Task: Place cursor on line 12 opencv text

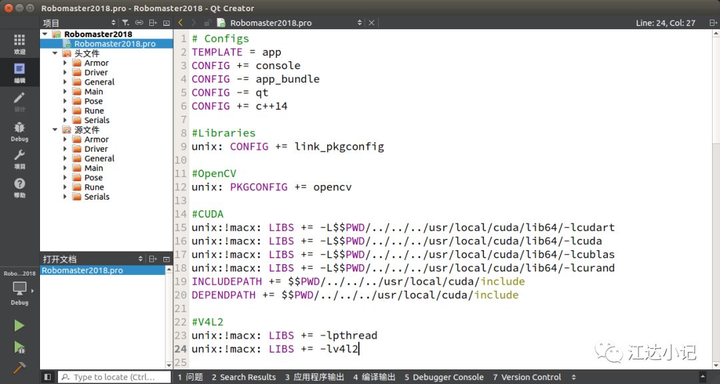Action: tap(333, 187)
